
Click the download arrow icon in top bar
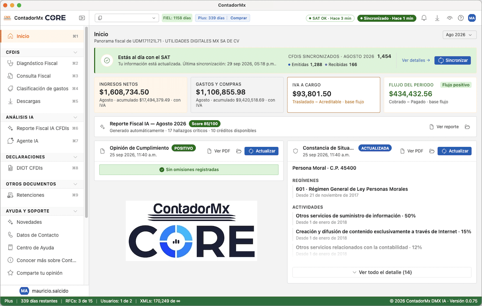pyautogui.click(x=437, y=18)
